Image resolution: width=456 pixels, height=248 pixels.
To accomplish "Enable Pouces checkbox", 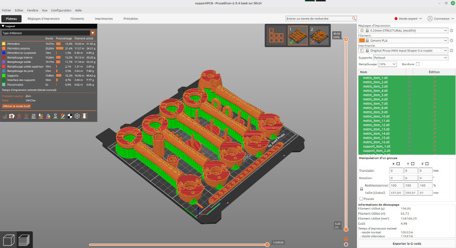I will [x=361, y=199].
